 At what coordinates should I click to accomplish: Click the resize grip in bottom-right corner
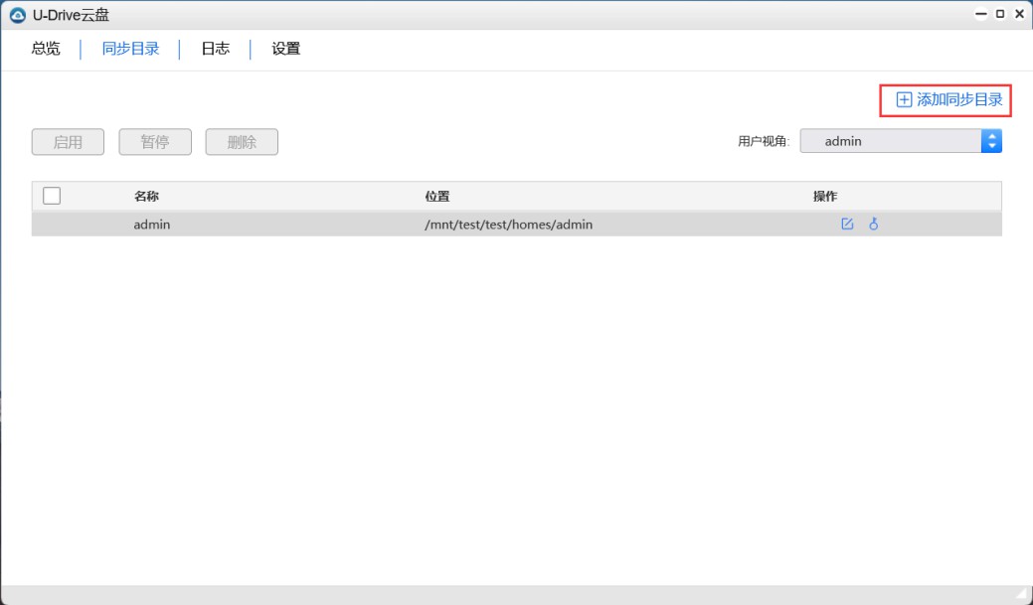[1021, 594]
